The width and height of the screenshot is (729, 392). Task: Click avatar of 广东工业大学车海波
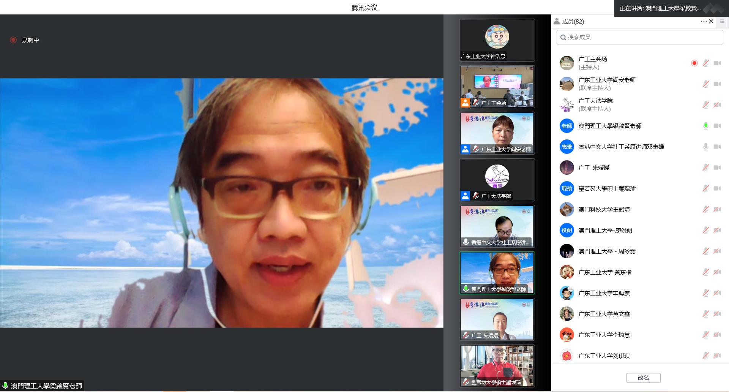(x=566, y=293)
